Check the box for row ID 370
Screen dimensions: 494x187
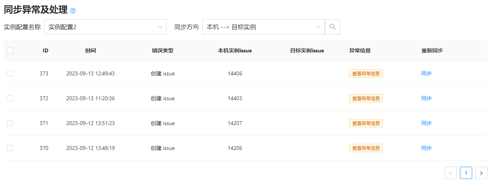click(10, 148)
